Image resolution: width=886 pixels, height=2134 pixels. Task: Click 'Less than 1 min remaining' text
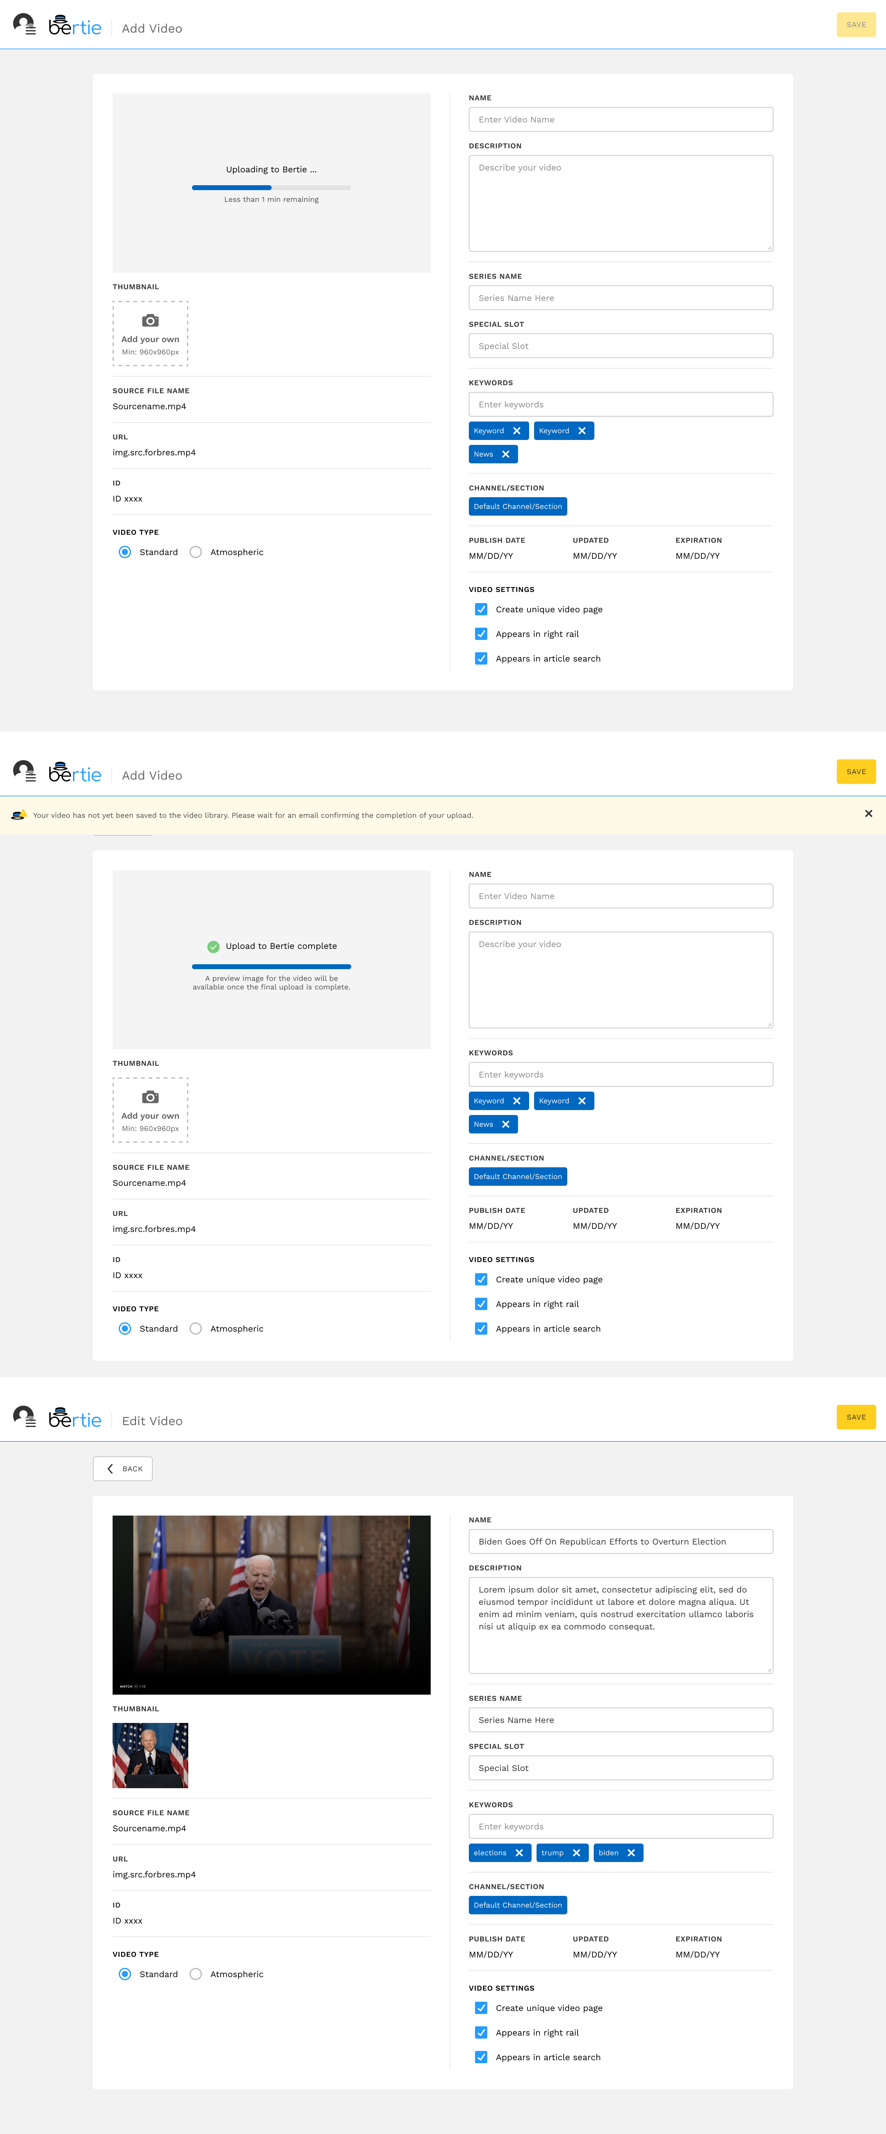coord(272,200)
